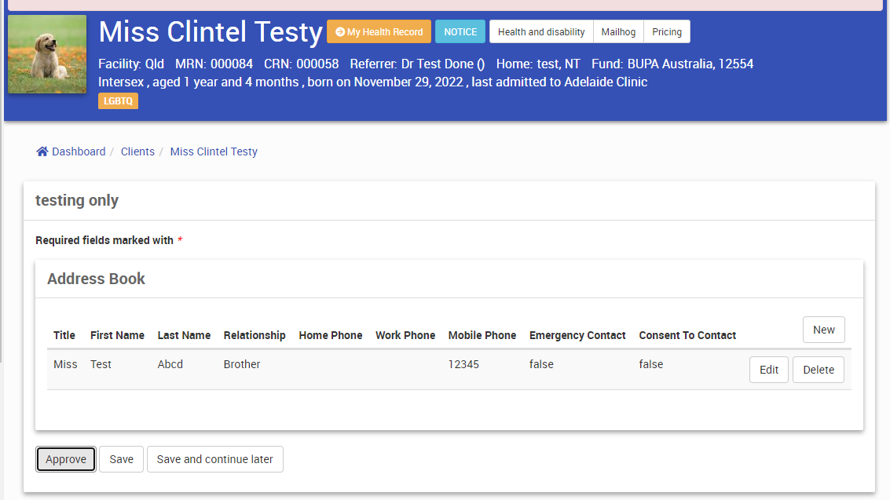
Task: Click the NOTICE badge button
Action: point(460,31)
